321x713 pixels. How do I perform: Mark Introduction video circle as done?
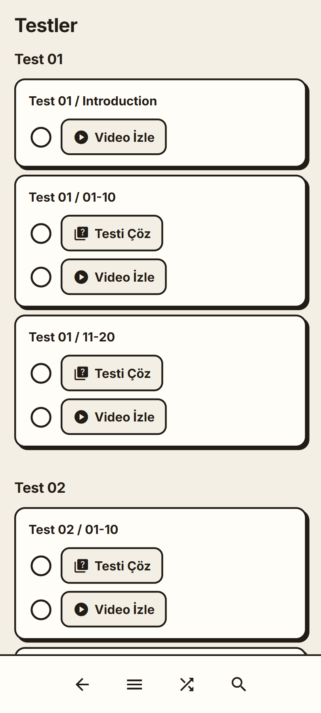[x=41, y=137]
